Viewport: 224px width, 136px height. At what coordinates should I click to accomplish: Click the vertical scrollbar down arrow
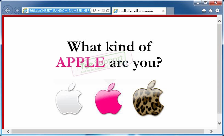(219, 123)
